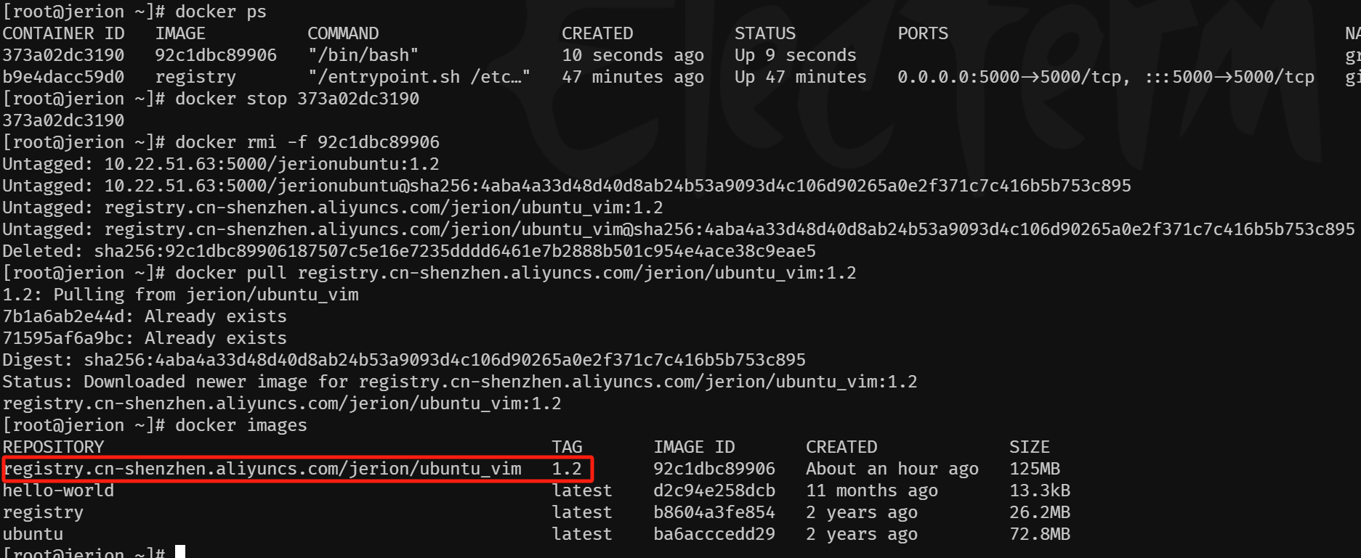Click "2 years ago" in the b8604a3fe854 row

(862, 512)
